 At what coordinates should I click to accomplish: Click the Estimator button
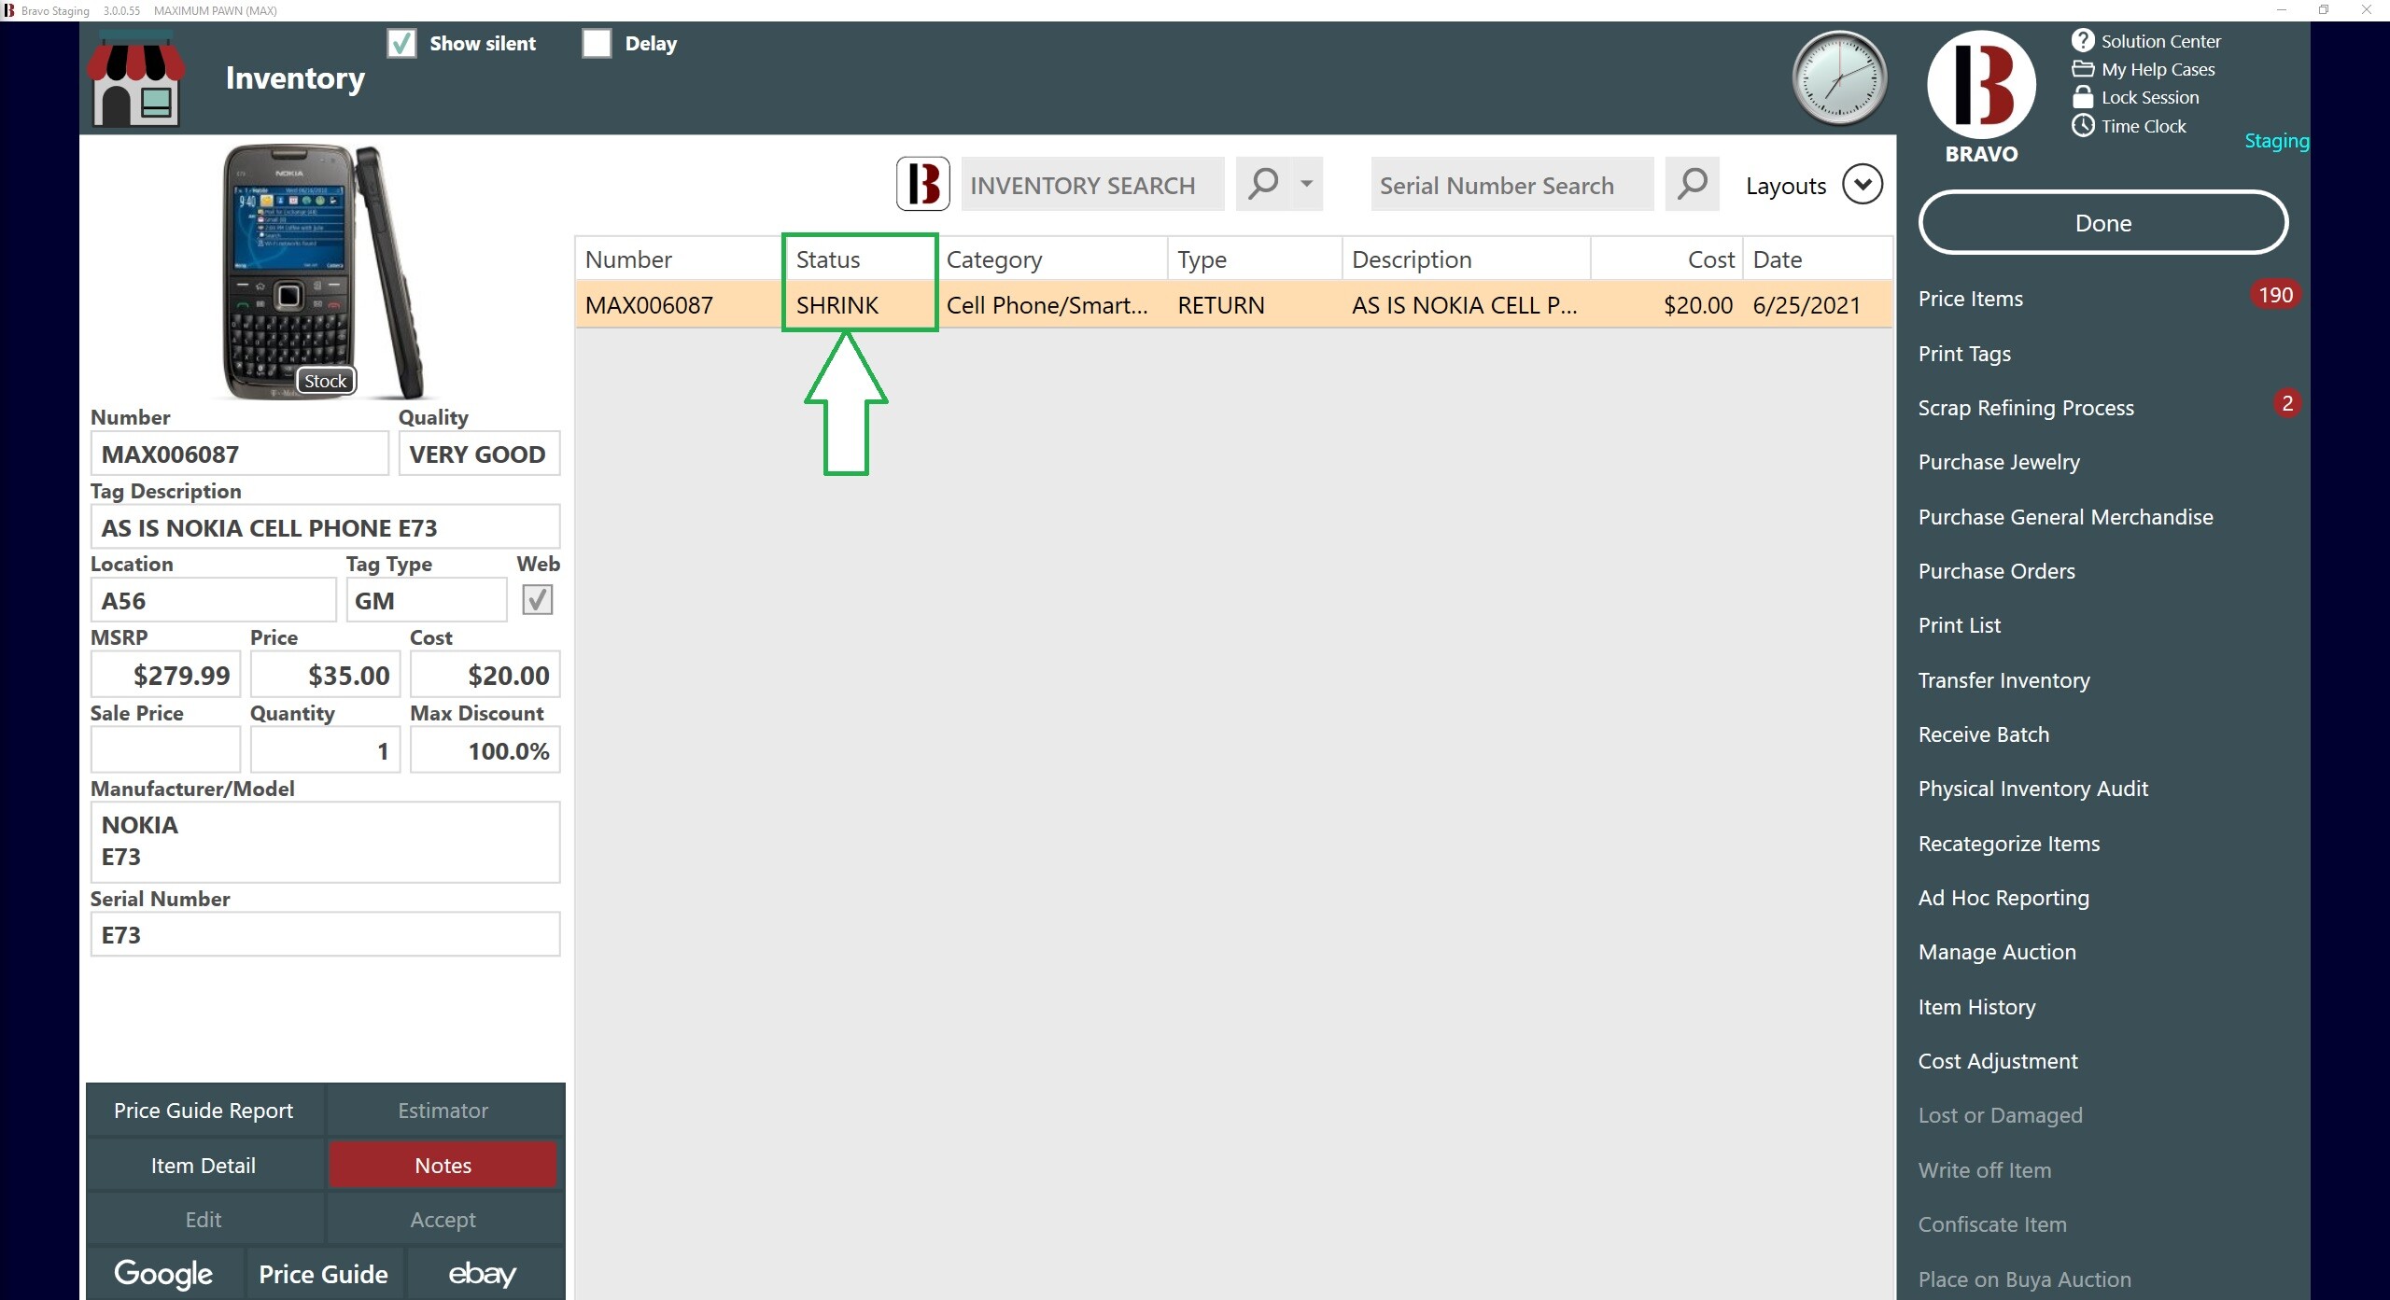tap(443, 1111)
